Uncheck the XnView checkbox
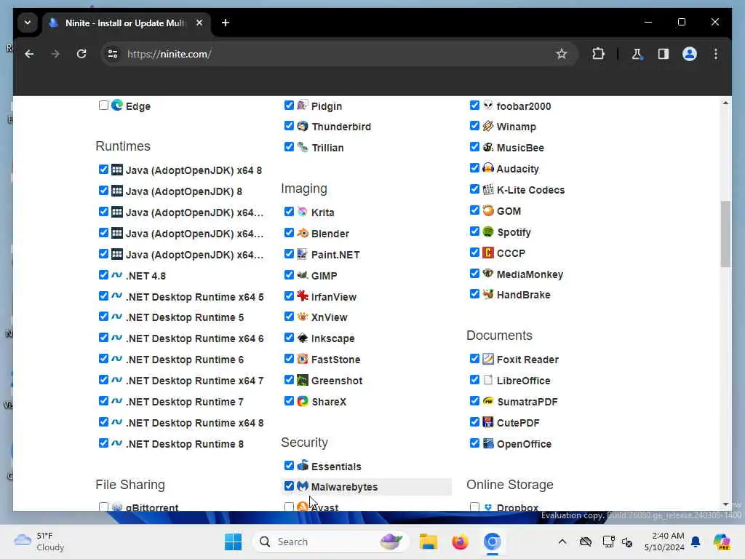This screenshot has width=745, height=559. coord(289,317)
